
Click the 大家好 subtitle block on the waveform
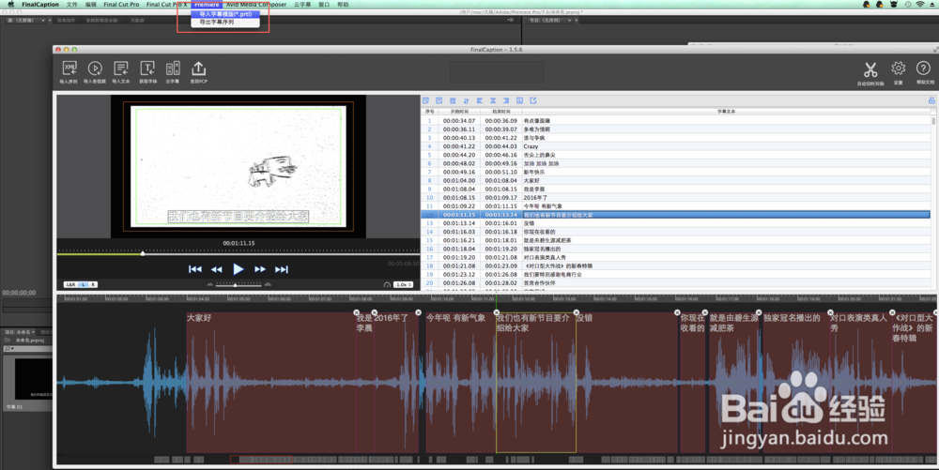tap(270, 383)
